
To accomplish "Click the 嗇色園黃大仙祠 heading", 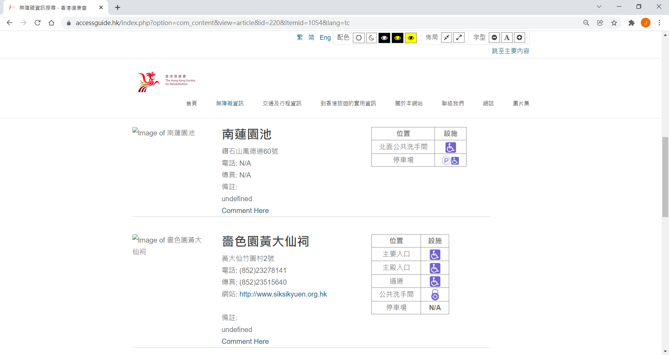I will pyautogui.click(x=265, y=242).
